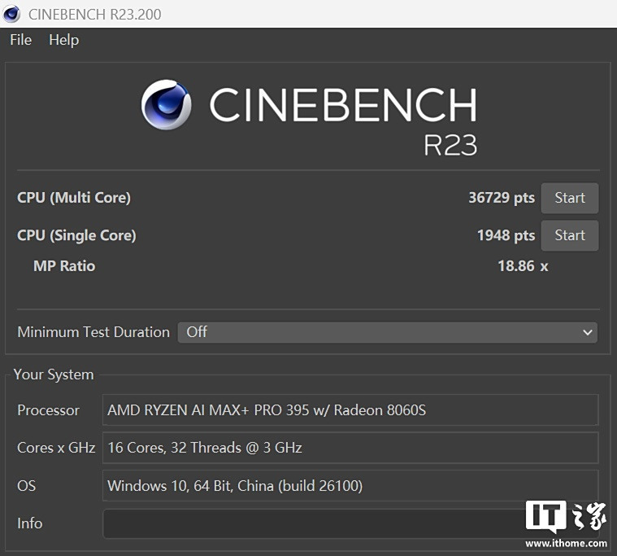617x556 pixels.
Task: Click the 1948 pts single core score
Action: [x=506, y=235]
